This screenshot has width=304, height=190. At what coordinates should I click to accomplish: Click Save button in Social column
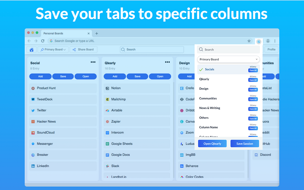63,76
